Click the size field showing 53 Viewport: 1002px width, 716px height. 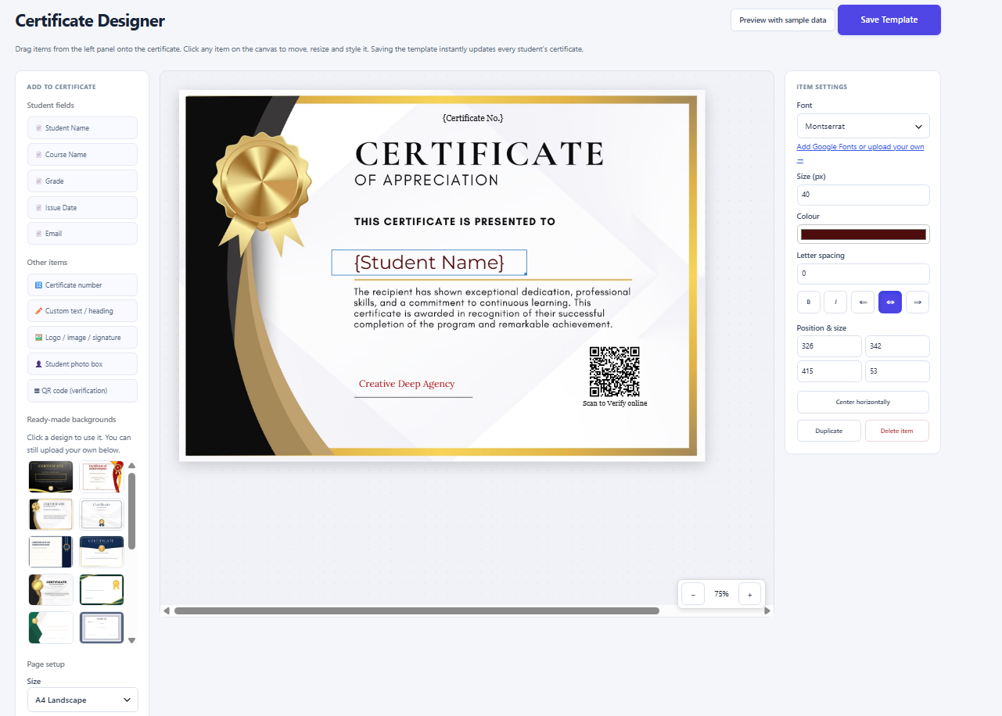pos(896,371)
